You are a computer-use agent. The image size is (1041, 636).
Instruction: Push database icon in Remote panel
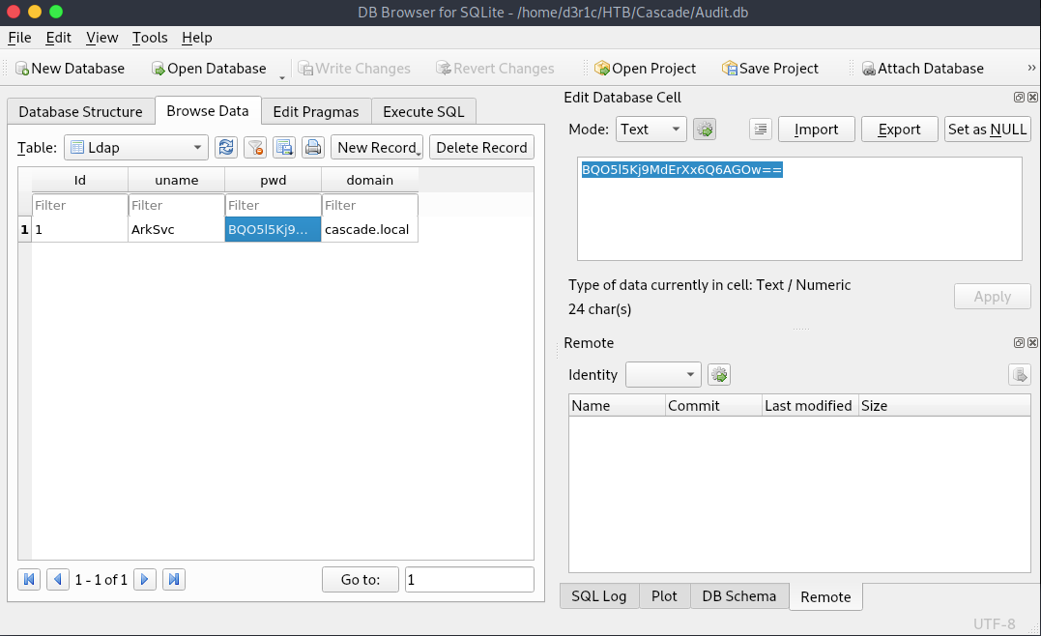[x=1019, y=375]
